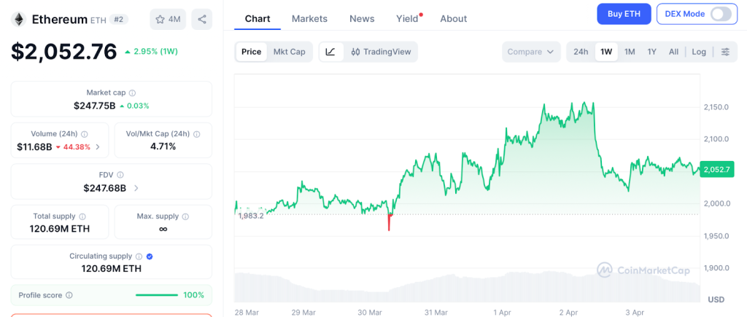Expand Volume (24h) details chevron
747x317 pixels.
pos(98,147)
